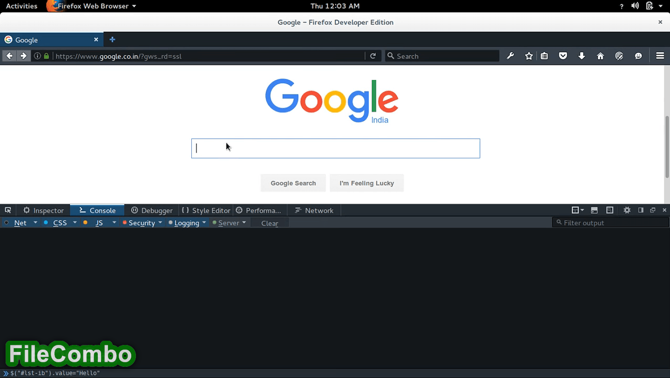
Task: Open the Downloads arrow panel
Action: click(582, 56)
